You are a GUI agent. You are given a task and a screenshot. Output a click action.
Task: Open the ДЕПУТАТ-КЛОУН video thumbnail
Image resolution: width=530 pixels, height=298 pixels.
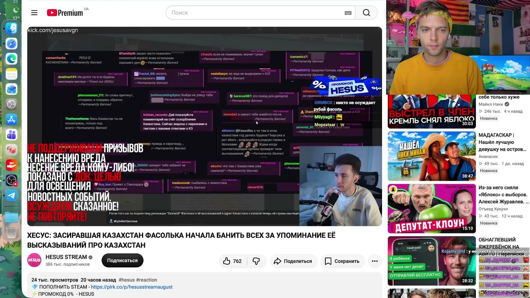431,209
